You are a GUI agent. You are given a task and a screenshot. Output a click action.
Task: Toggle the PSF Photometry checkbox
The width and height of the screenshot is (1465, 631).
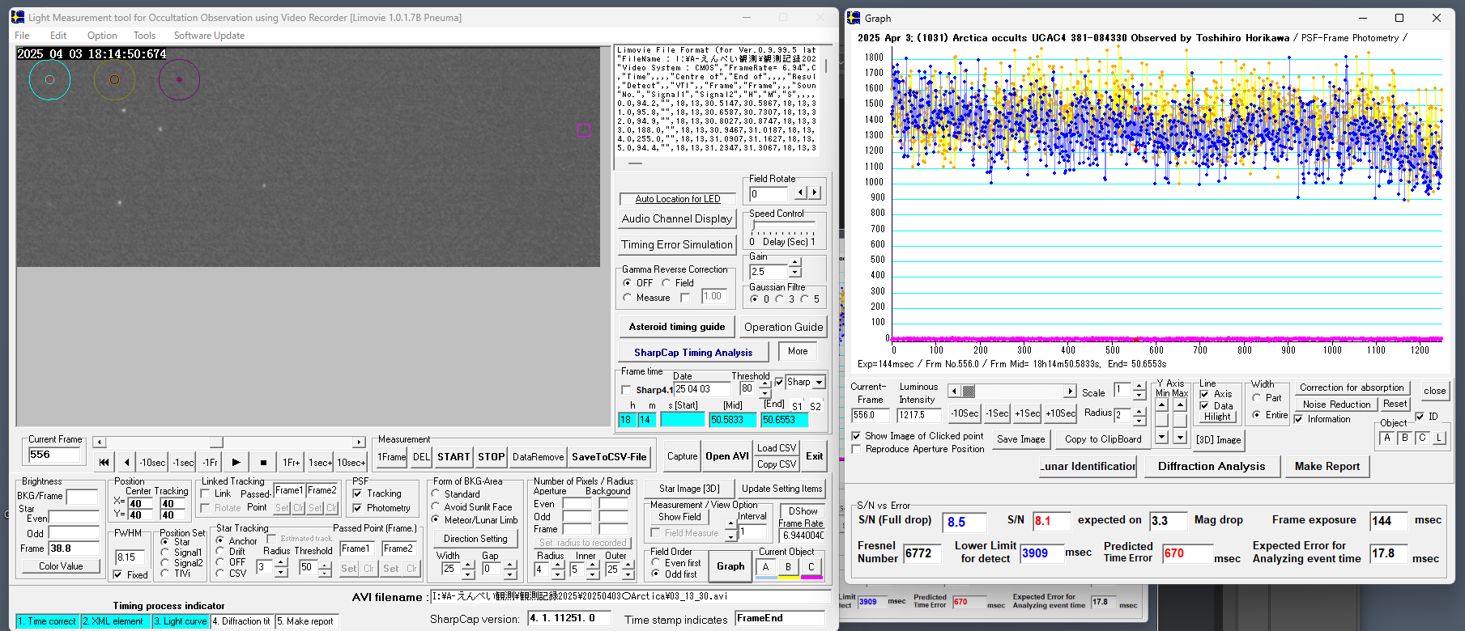(357, 508)
